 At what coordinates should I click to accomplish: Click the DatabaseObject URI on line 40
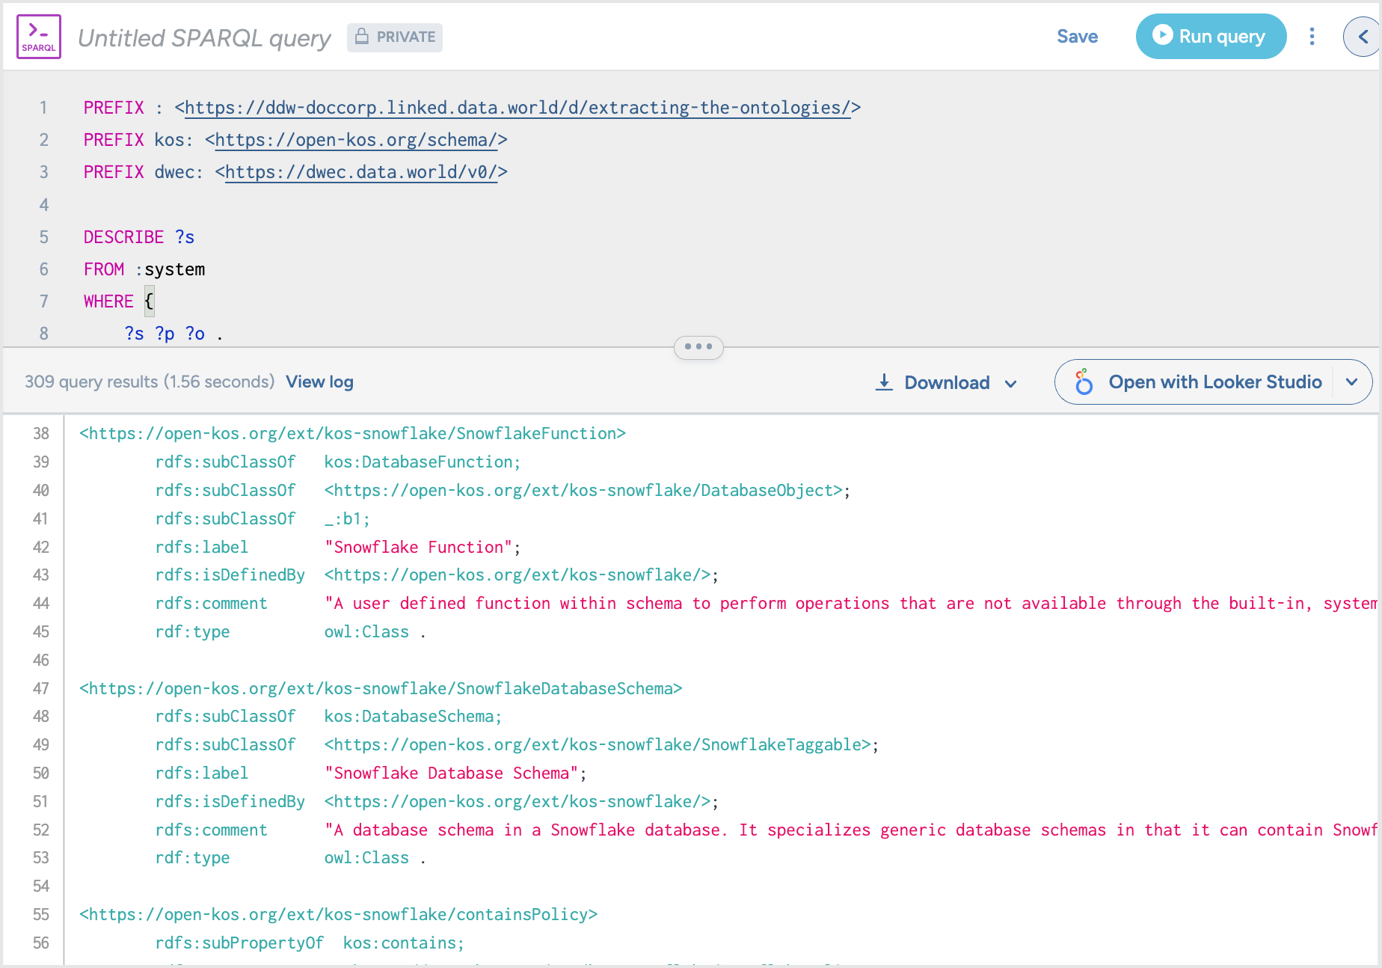point(583,491)
